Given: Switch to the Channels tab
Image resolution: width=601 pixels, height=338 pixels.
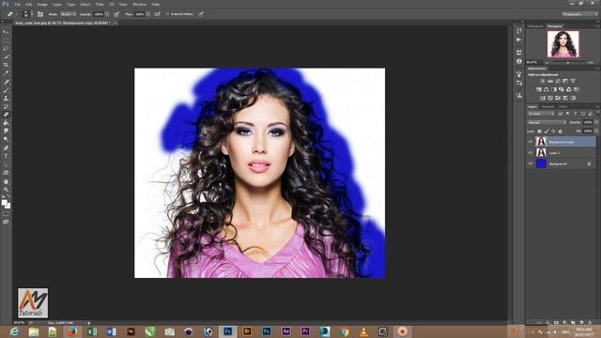Looking at the screenshot, I should (547, 106).
